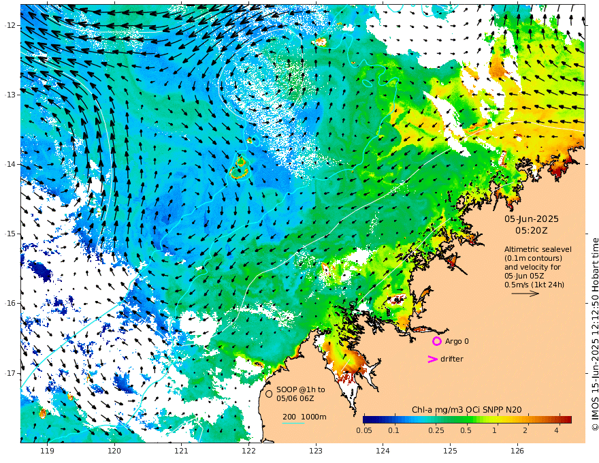Click the 'Argo 0' legend label
The image size is (599, 463).
tap(457, 341)
